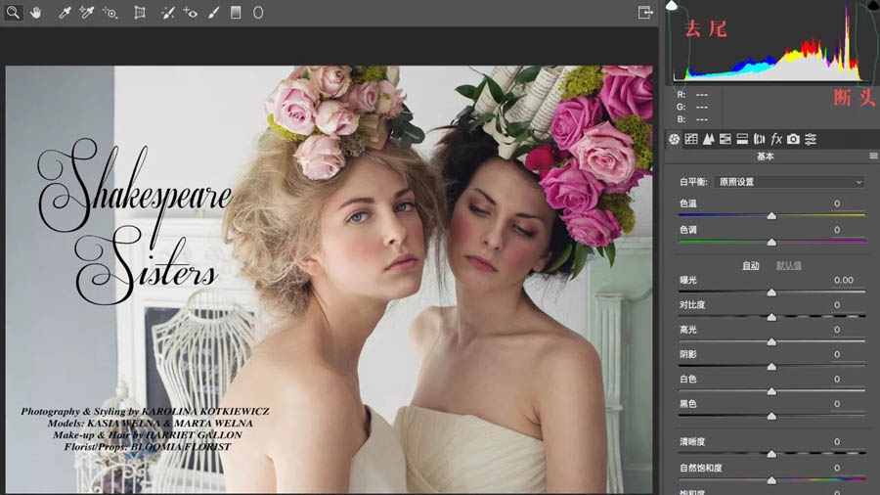Select the Transform tool
The height and width of the screenshot is (495, 880).
tap(140, 13)
